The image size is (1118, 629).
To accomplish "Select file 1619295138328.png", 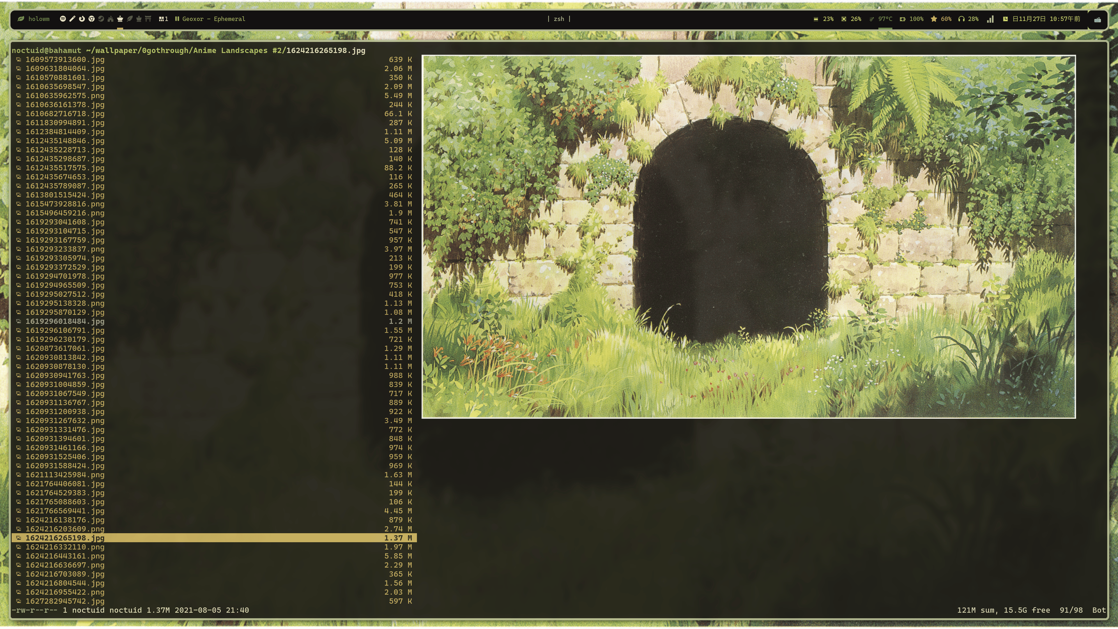I will 214,303.
